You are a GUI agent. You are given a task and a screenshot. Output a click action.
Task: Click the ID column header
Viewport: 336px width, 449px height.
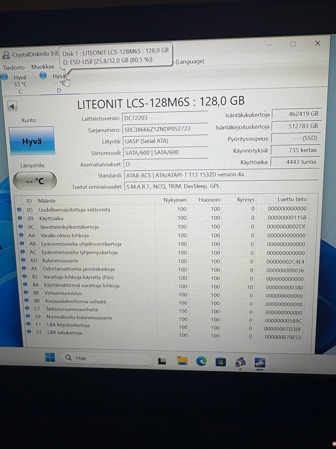(29, 201)
